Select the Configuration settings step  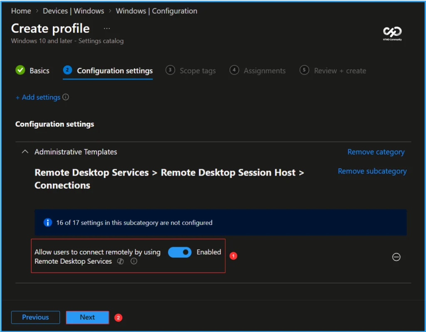(108, 71)
